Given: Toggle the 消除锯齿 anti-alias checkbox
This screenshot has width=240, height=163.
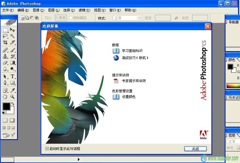Looking at the screenshot, I should pos(71,18).
